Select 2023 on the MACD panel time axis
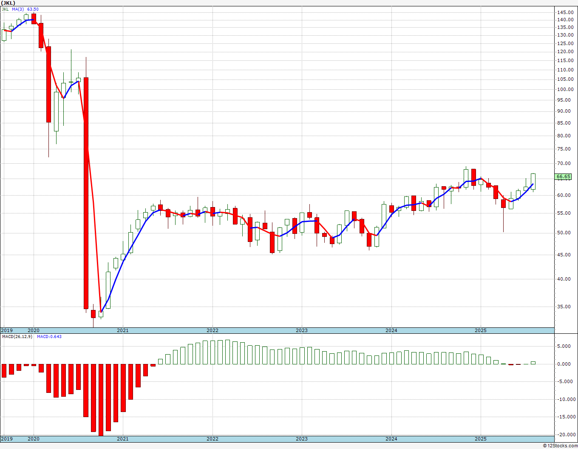The width and height of the screenshot is (578, 449). [x=302, y=438]
